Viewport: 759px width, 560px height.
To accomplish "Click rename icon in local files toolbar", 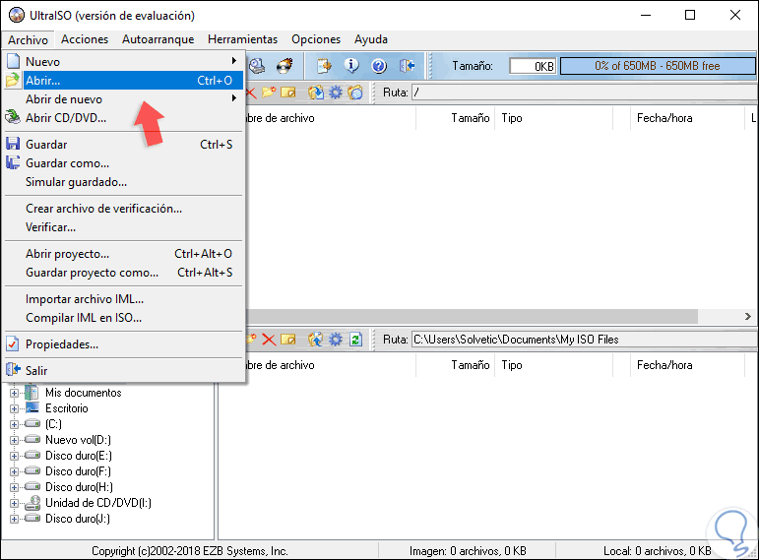I will click(288, 340).
